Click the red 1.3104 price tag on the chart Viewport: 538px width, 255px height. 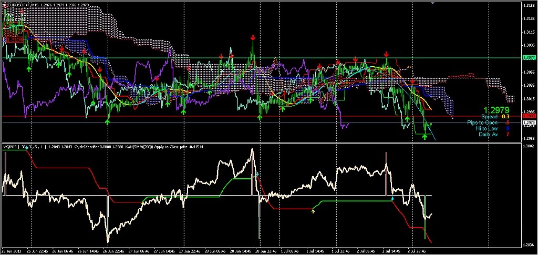pyautogui.click(x=15, y=40)
